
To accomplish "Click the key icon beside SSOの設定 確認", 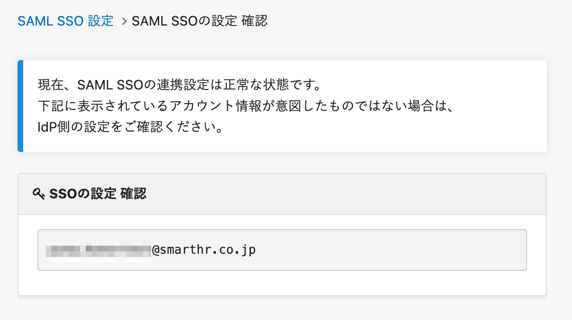I will click(39, 194).
